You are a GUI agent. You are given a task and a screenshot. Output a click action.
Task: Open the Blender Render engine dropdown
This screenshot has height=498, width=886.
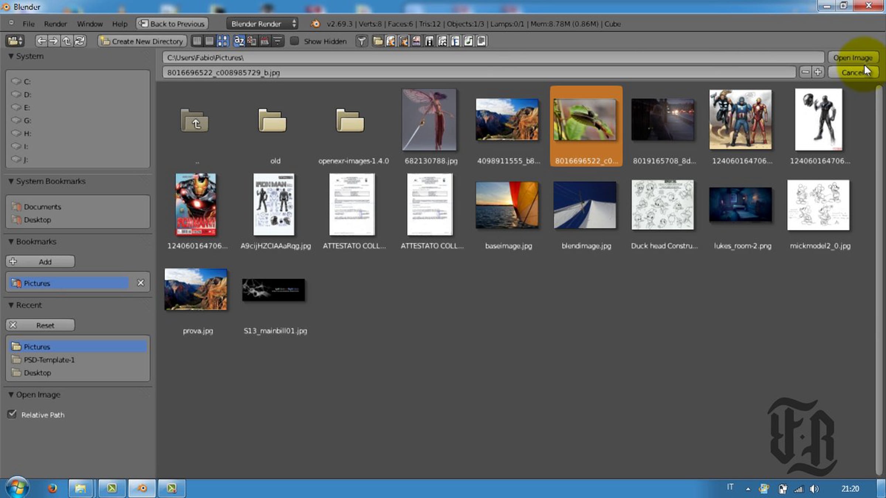[262, 24]
